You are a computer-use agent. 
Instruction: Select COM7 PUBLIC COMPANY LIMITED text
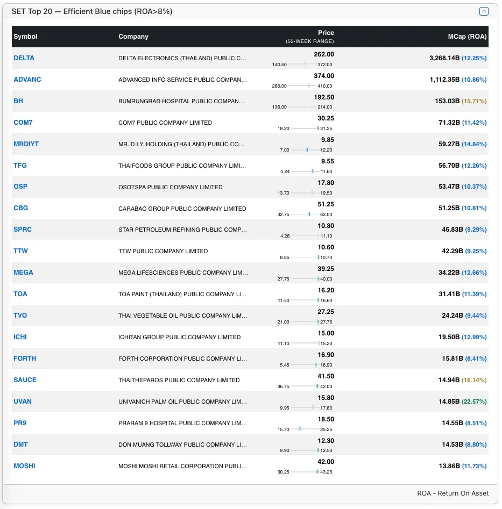(x=165, y=123)
